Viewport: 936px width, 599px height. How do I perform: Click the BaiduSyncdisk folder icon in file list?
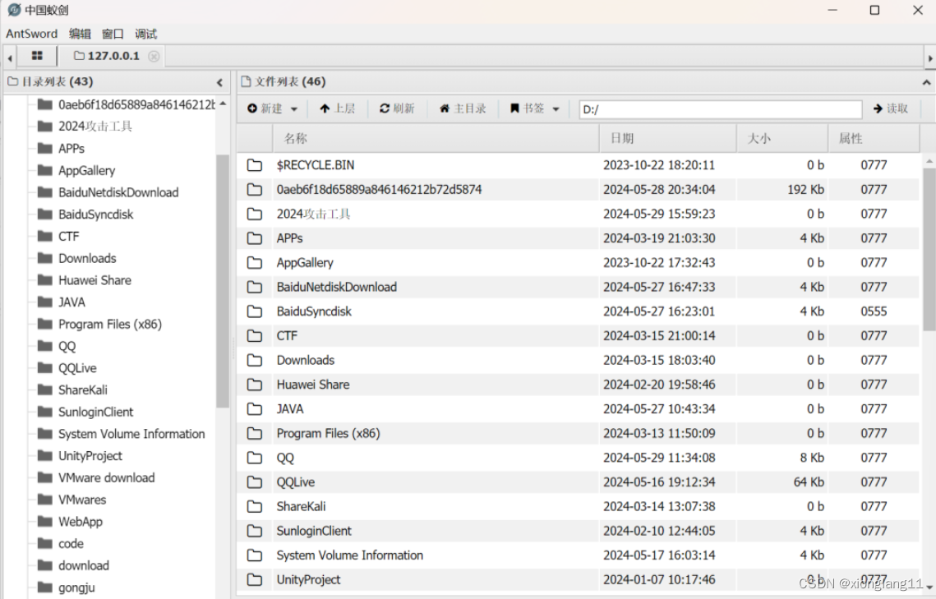255,311
